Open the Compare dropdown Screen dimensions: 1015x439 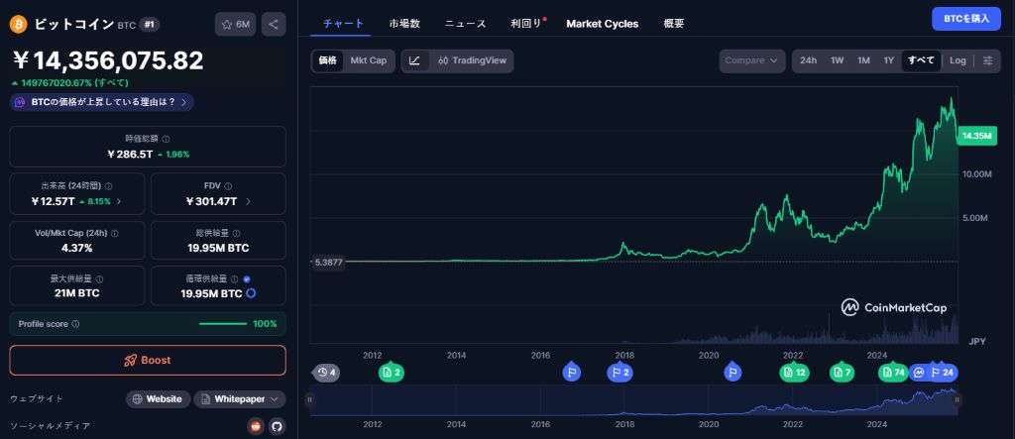[751, 60]
